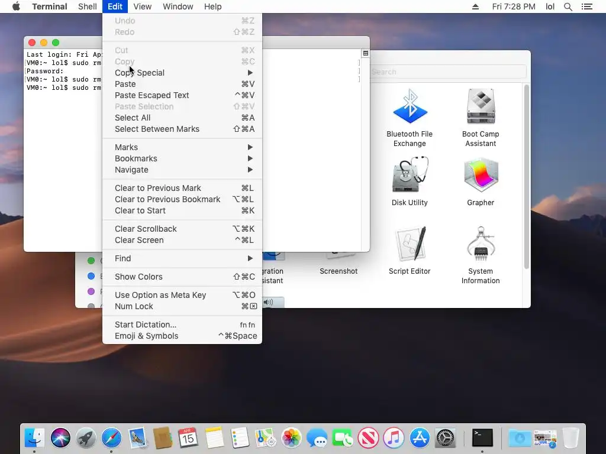Image resolution: width=606 pixels, height=454 pixels.
Task: Choose Select All
Action: (182, 118)
